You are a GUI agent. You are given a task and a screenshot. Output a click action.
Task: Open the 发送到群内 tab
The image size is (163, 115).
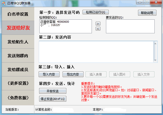pyautogui.click(x=18, y=55)
